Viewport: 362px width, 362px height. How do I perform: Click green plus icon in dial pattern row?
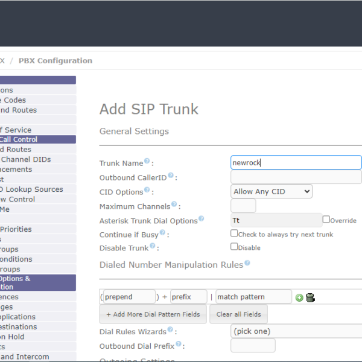pyautogui.click(x=299, y=297)
